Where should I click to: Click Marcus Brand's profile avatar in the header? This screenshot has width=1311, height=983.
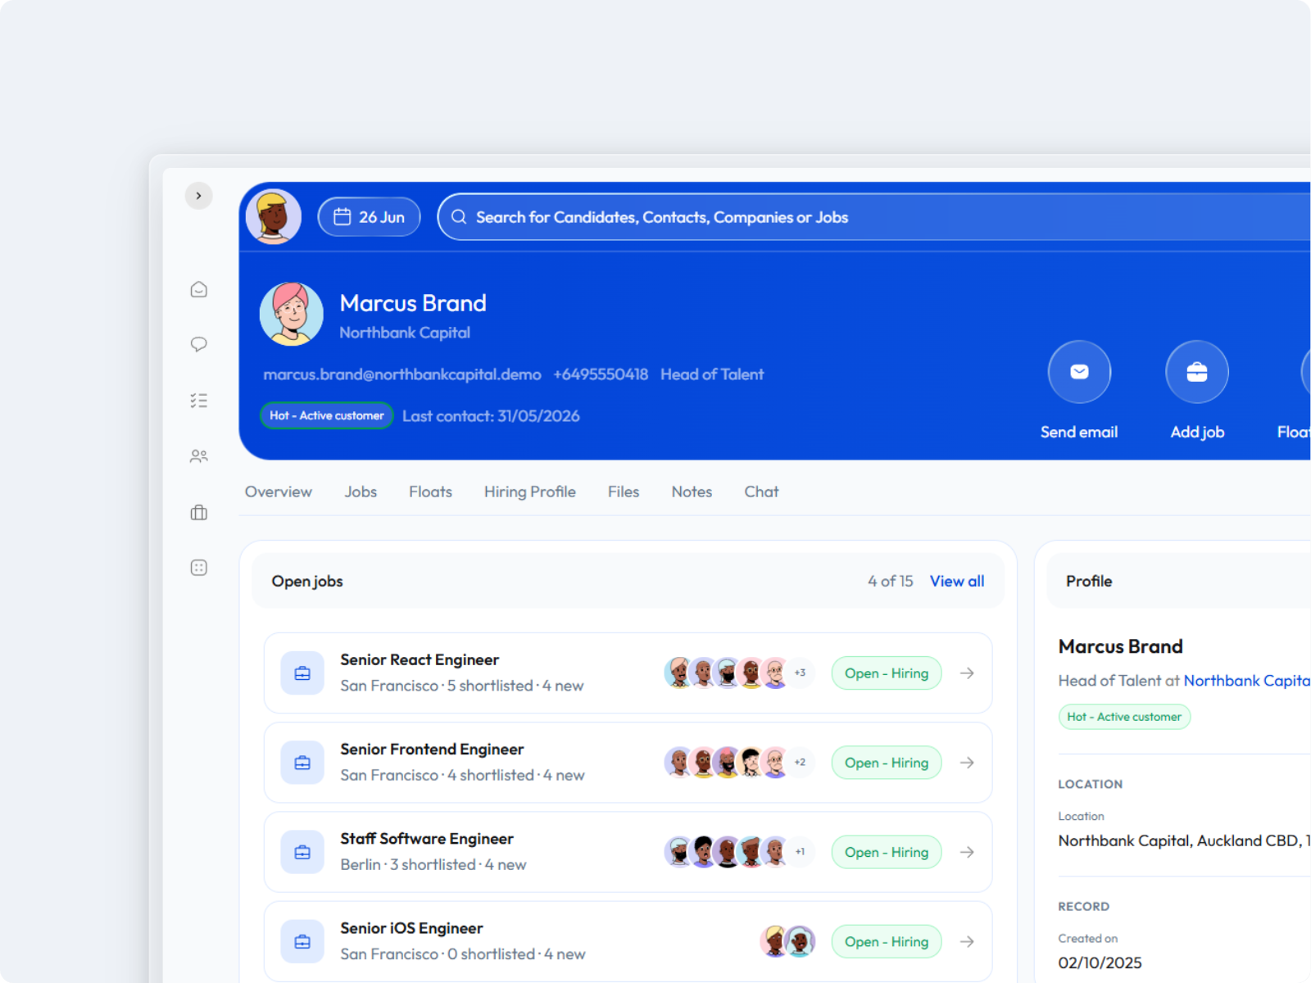point(292,315)
